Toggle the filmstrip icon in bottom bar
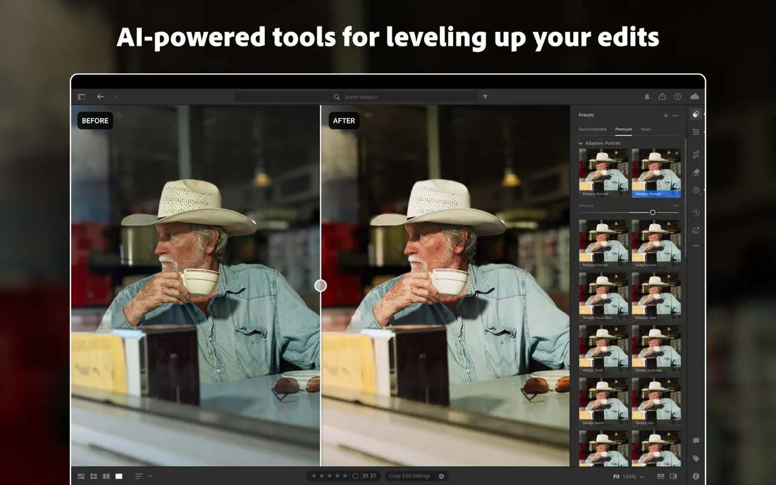 (x=660, y=476)
